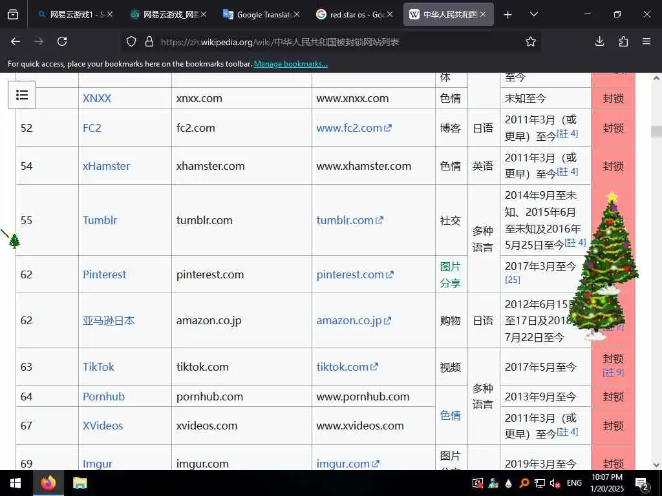Screen dimensions: 662x496
Task: Visit external link amazon.co.jp
Action: tap(354, 320)
